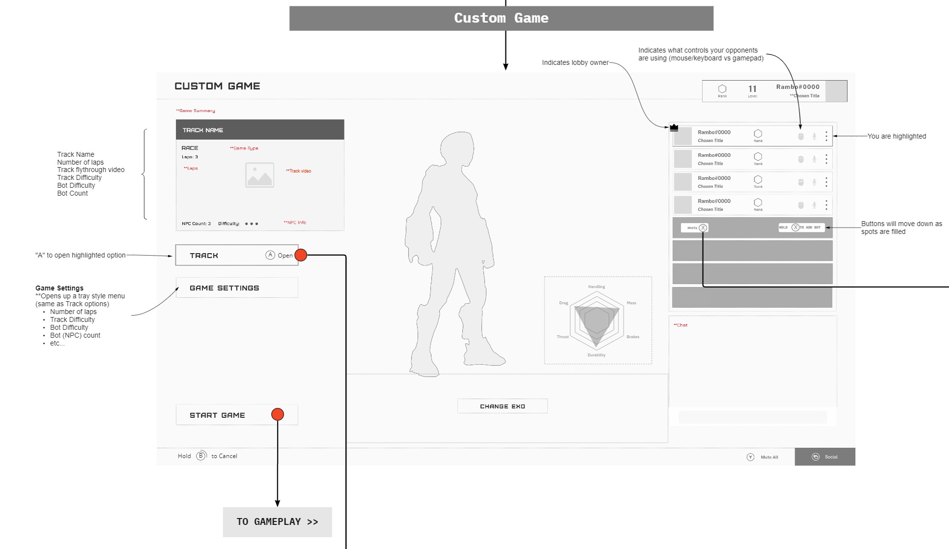Click the rank hexagon of second player
This screenshot has width=949, height=549.
click(x=758, y=157)
